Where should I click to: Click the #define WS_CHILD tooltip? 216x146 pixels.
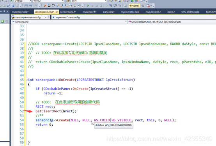(113, 125)
